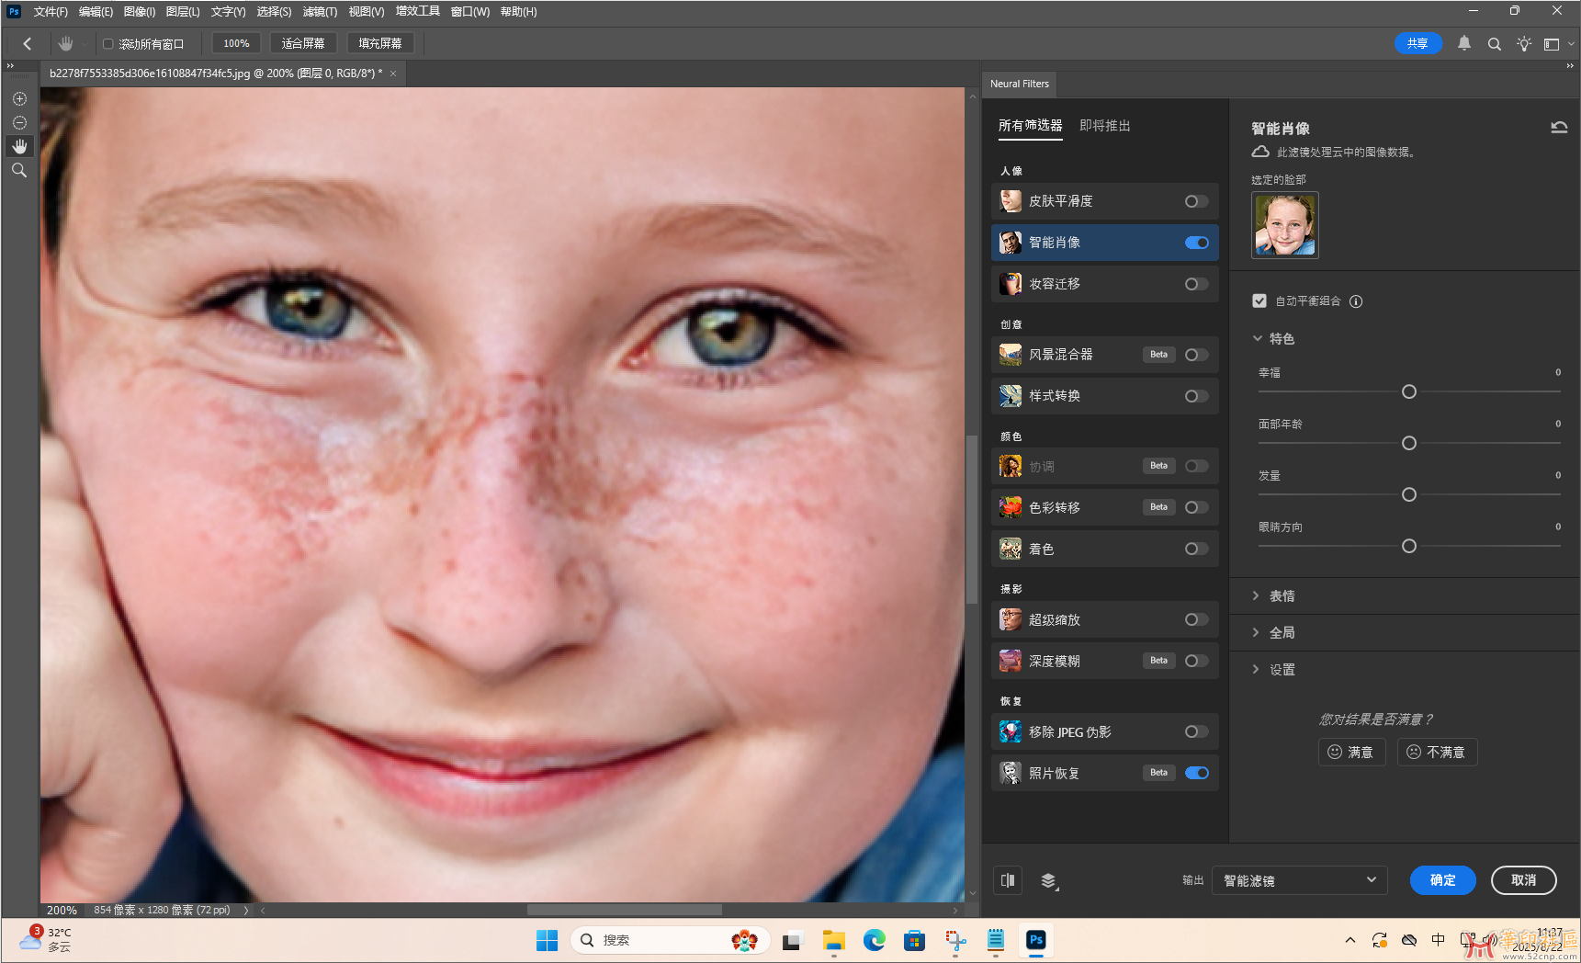Click the 幸福 slider handle
The height and width of the screenshot is (963, 1581).
click(x=1408, y=391)
